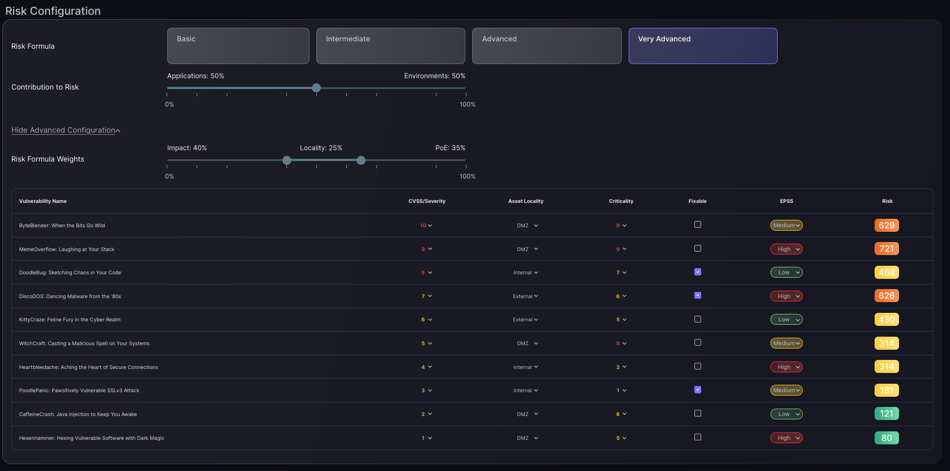Viewport: 950px width, 471px height.
Task: Click the Locality/PoE weight slider handle
Action: pyautogui.click(x=361, y=160)
